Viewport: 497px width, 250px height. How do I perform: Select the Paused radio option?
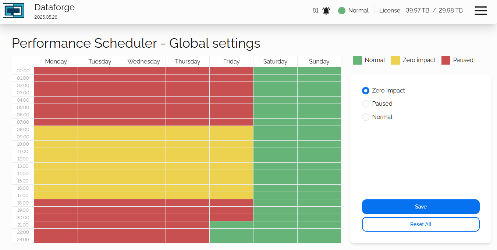pos(366,104)
